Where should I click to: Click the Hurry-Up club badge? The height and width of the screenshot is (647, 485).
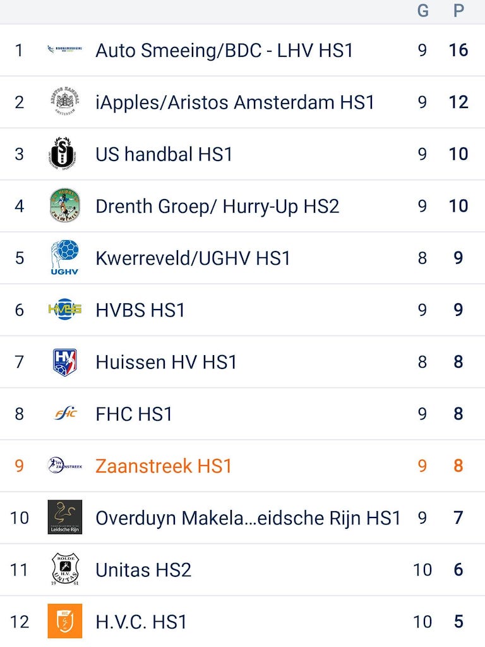[64, 205]
